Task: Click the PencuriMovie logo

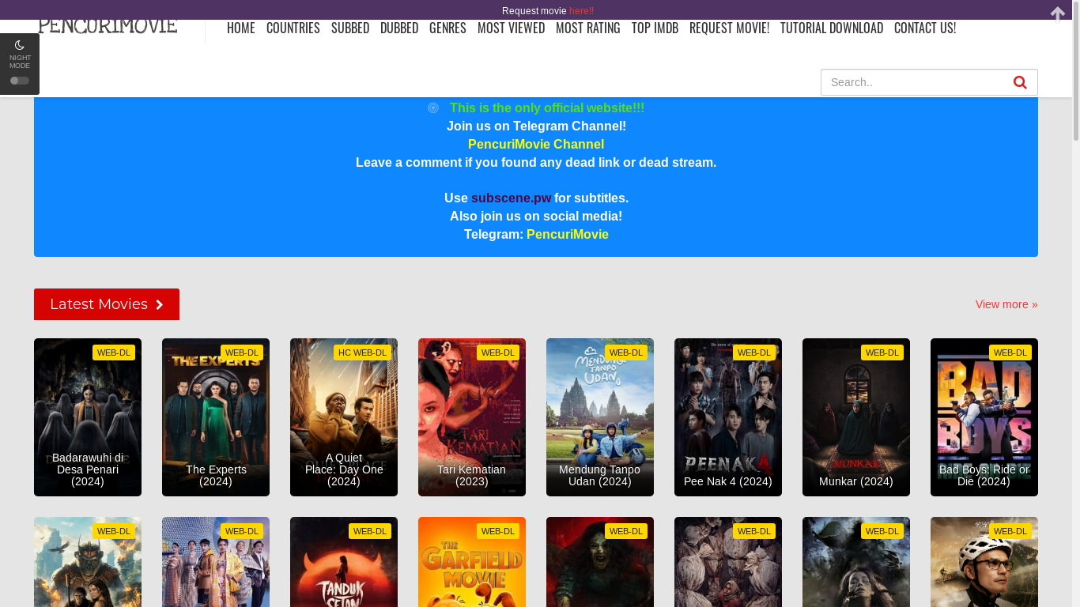Action: (x=108, y=27)
